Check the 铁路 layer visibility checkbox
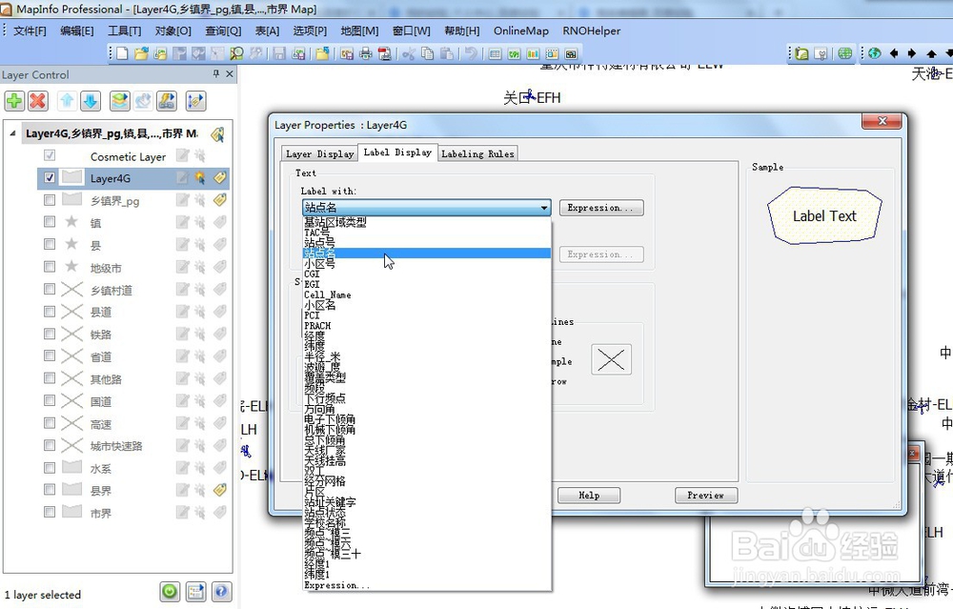 click(x=50, y=334)
